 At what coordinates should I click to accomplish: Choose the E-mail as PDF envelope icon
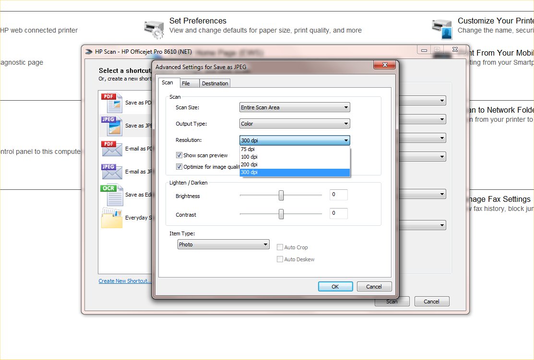click(111, 149)
